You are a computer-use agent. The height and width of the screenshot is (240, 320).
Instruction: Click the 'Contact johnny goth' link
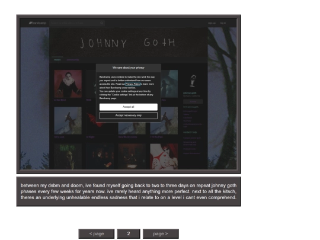(x=192, y=138)
